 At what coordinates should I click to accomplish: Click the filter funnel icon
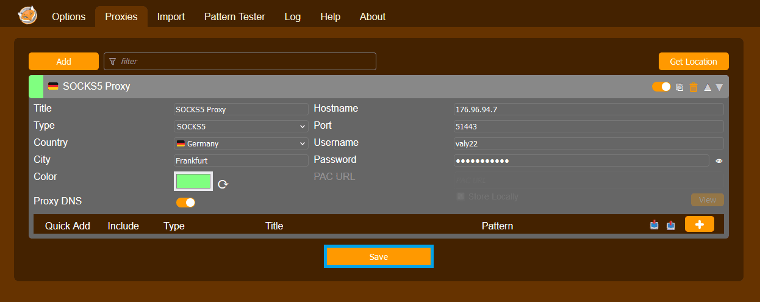pos(112,62)
